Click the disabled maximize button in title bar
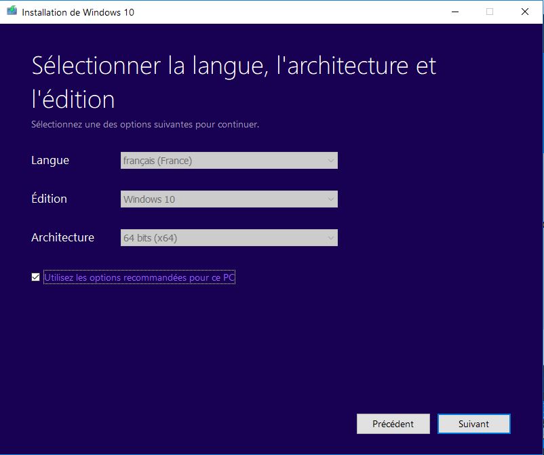544x455 pixels. point(490,12)
